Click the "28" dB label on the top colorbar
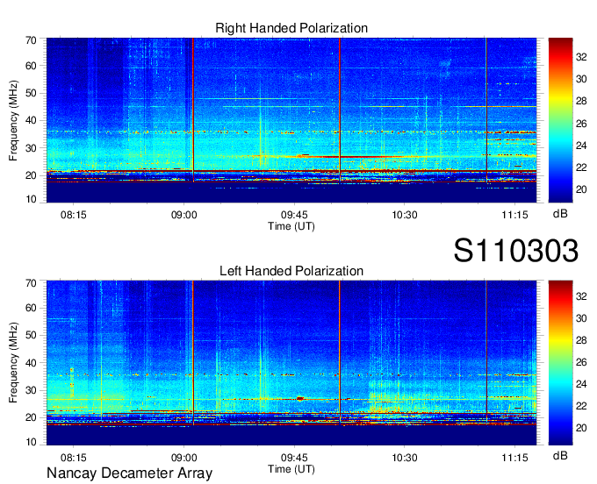Screen dimensions: 597x484 581,101
